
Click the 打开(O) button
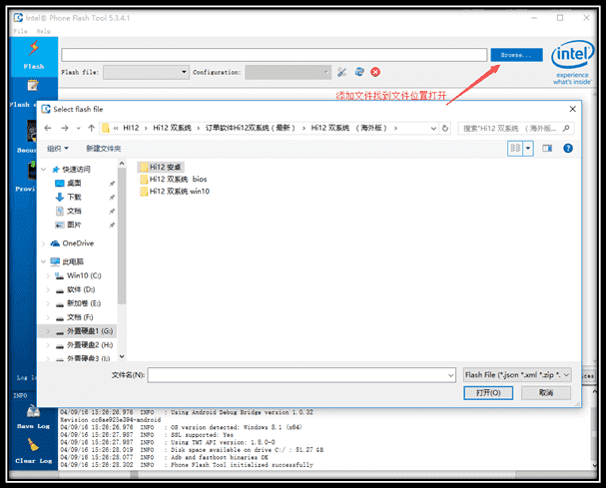488,393
